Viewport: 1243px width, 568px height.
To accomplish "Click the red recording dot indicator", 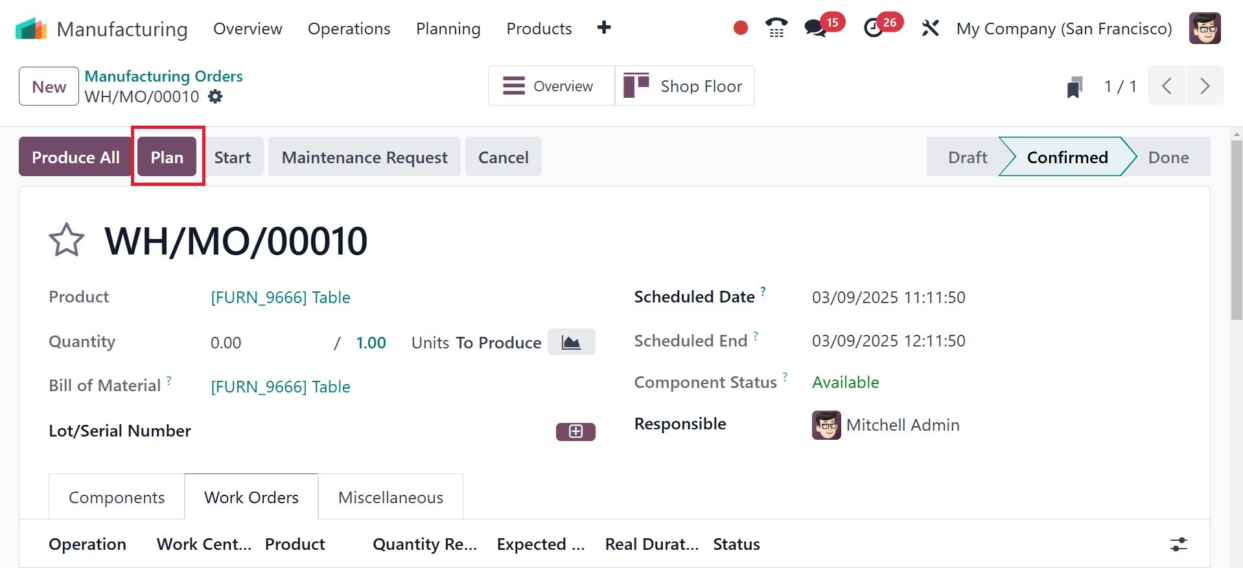I will click(x=741, y=28).
